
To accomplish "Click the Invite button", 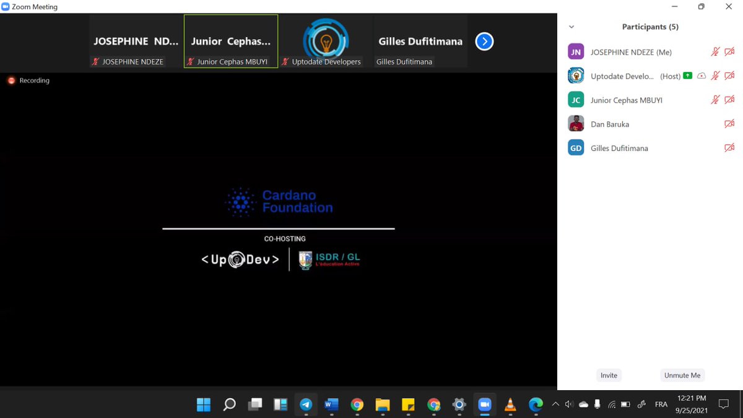I will (x=609, y=375).
